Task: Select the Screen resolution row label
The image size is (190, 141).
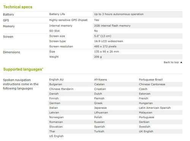Action: tap(61, 46)
